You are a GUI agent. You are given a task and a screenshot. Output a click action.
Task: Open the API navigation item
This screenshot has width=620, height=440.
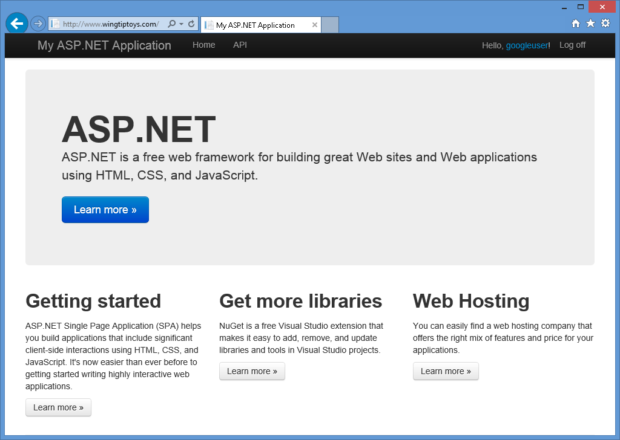(240, 45)
